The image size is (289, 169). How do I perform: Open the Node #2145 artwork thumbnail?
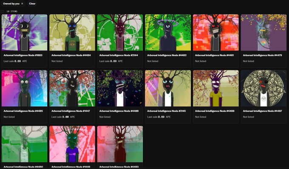(x=168, y=88)
